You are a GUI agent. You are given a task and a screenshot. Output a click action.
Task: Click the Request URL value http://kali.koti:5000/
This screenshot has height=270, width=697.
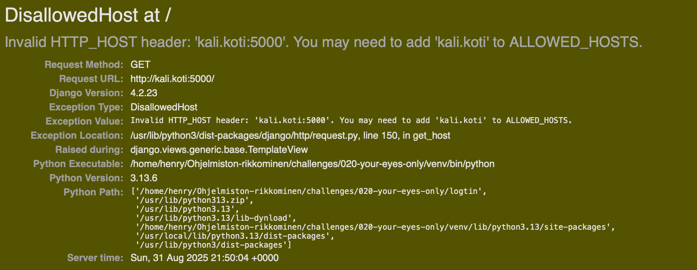tap(172, 79)
